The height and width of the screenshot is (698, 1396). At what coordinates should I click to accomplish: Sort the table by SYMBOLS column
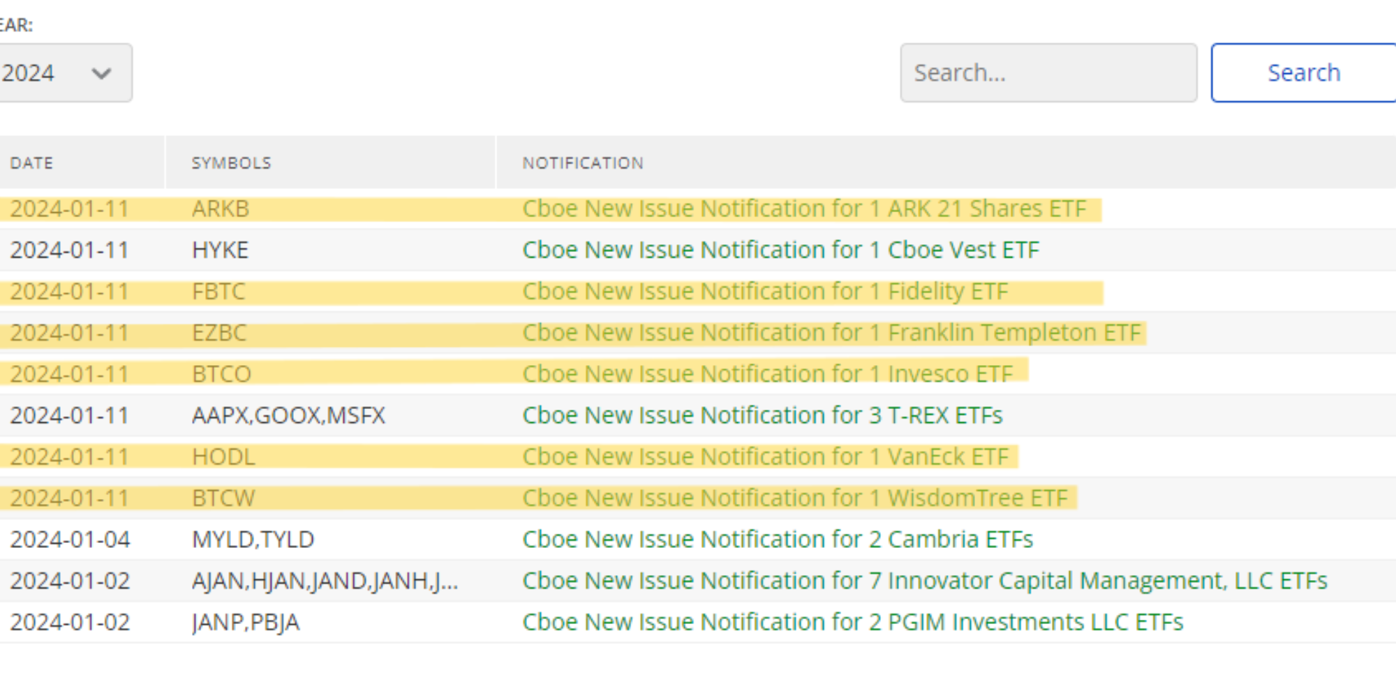[x=231, y=163]
